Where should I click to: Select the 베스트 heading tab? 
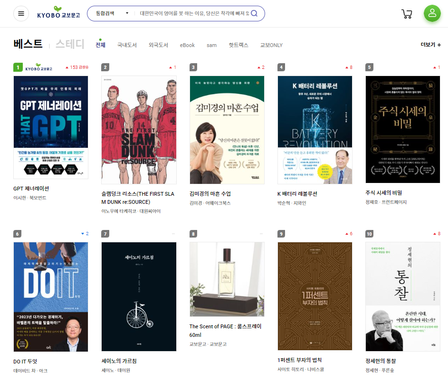pos(28,44)
